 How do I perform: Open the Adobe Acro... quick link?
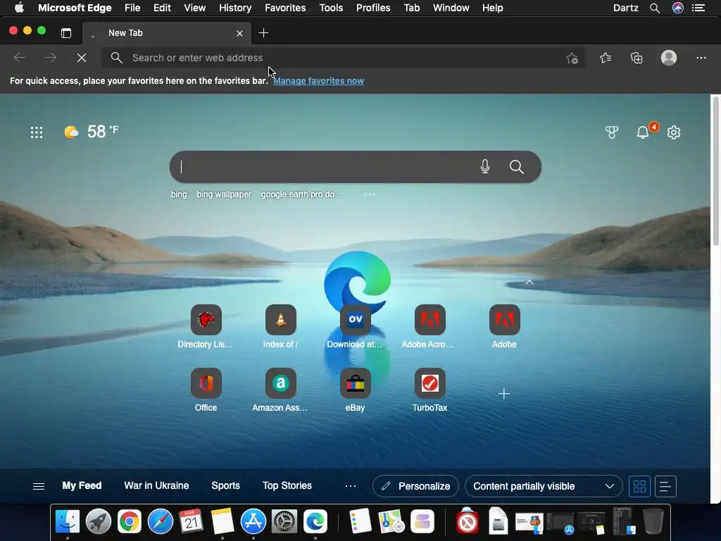[430, 326]
